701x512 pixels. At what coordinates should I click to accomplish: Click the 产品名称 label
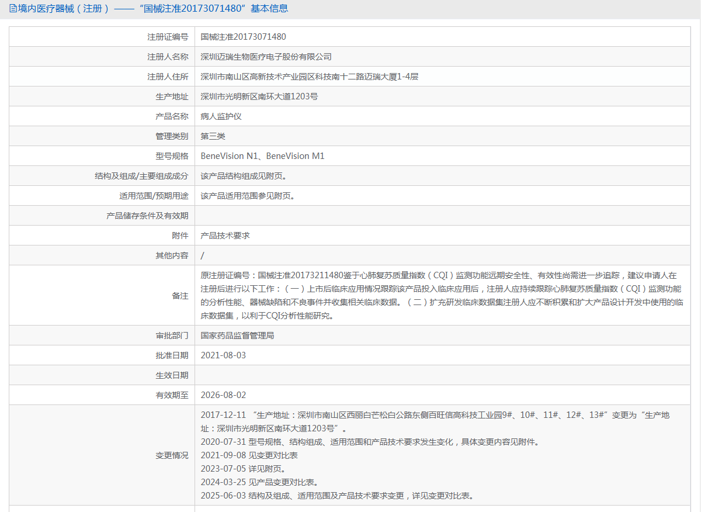pyautogui.click(x=172, y=116)
